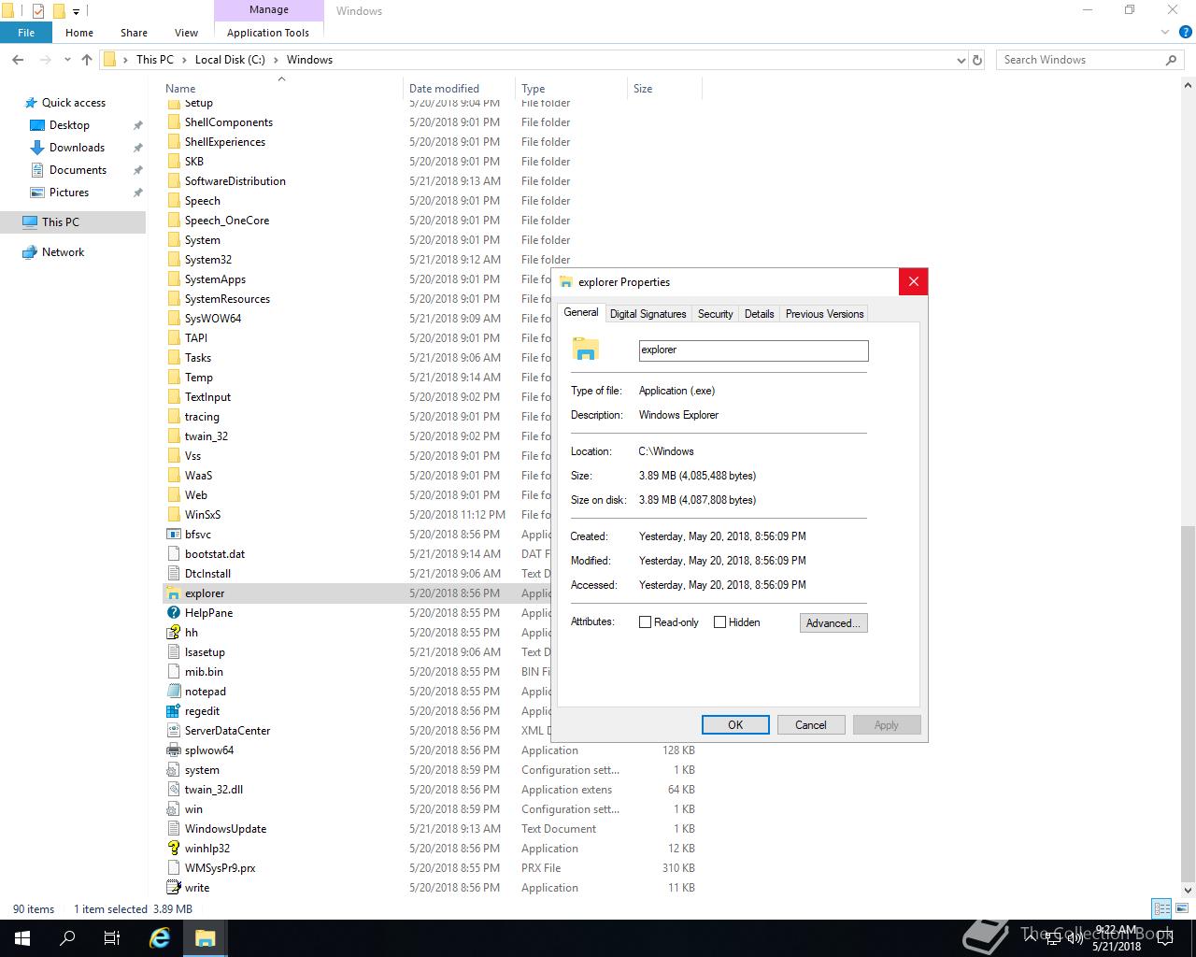Image resolution: width=1196 pixels, height=957 pixels.
Task: Open Task View on the taskbar
Action: click(x=112, y=938)
